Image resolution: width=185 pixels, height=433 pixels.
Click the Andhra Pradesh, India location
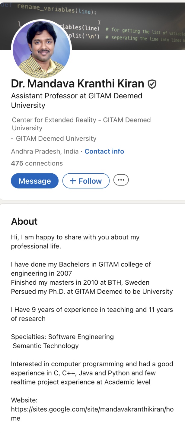tap(45, 151)
